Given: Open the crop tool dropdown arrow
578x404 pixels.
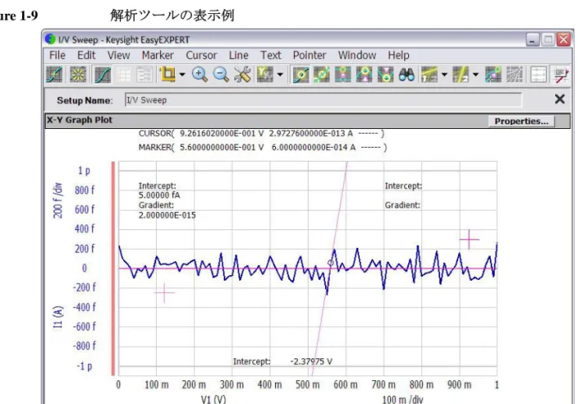Looking at the screenshot, I should pos(182,75).
